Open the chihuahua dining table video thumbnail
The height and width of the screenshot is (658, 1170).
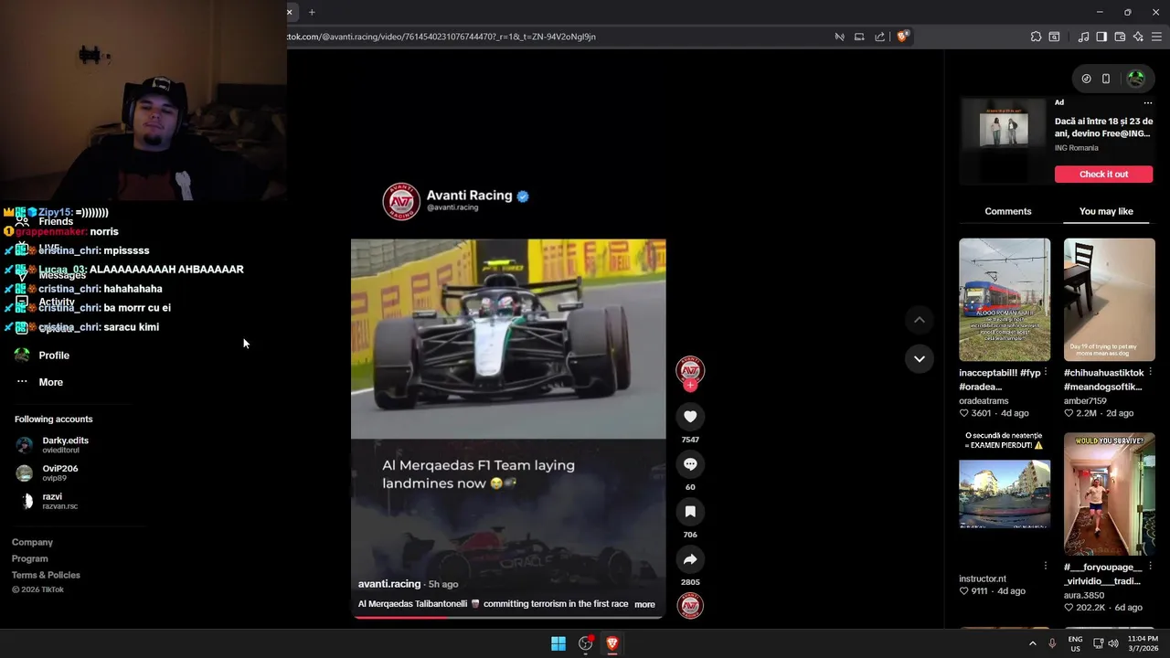click(1109, 300)
